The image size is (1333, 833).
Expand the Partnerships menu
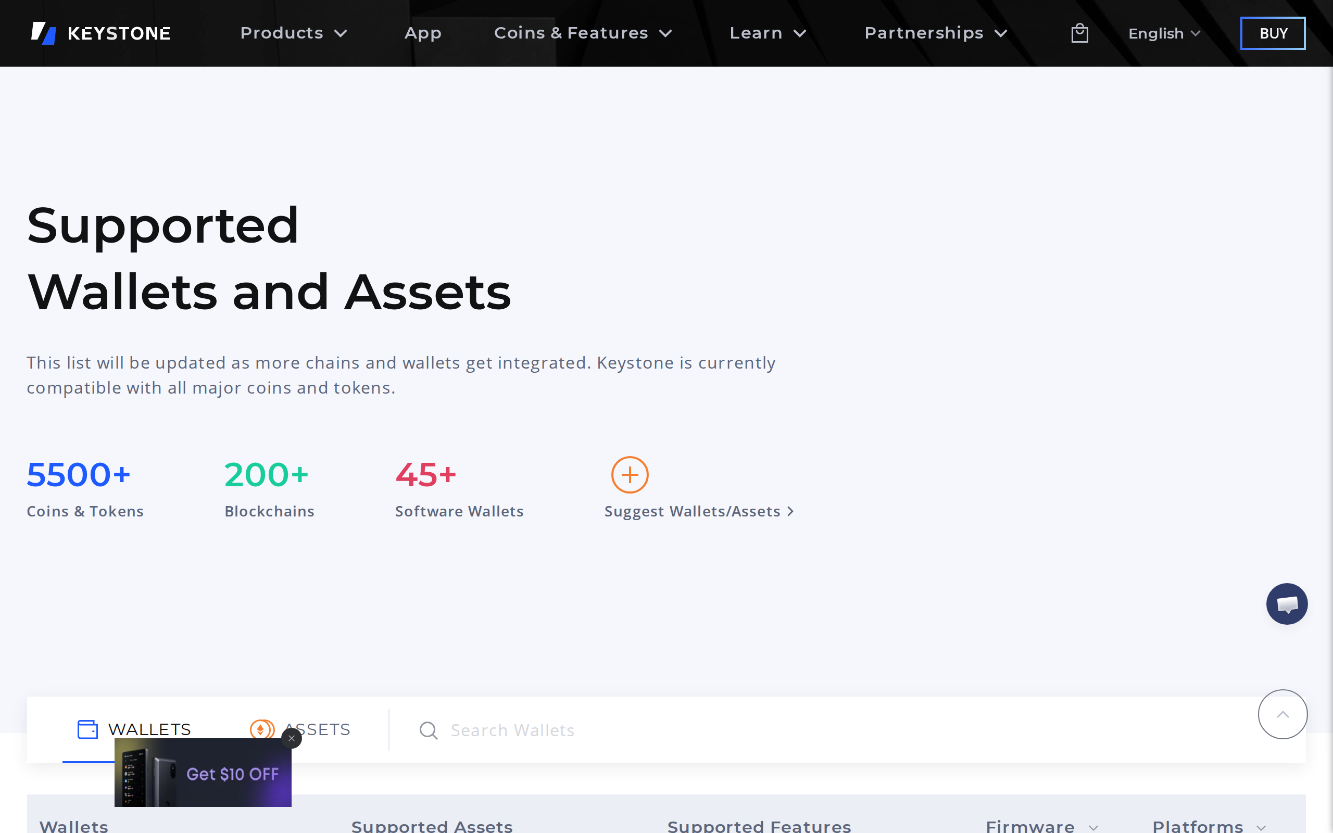936,33
